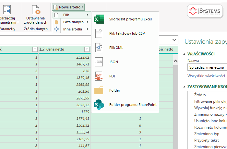Click cell with value 3873,72
The image size is (227, 149).
pos(65,105)
